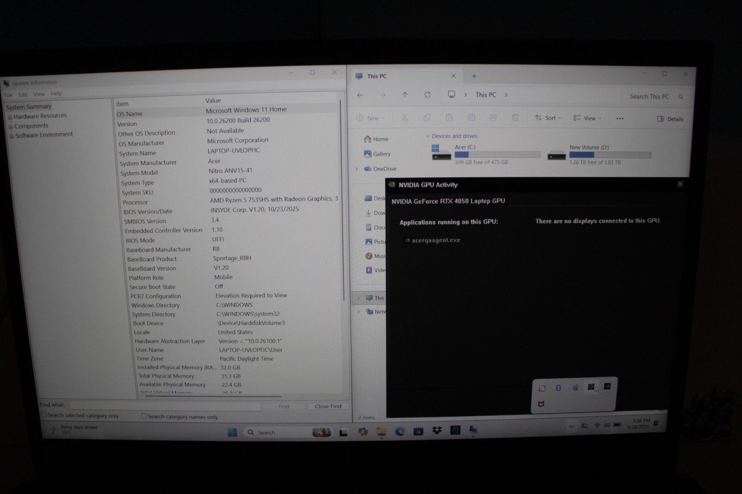742x494 pixels.
Task: Expand the OneDrive node
Action: (357, 169)
